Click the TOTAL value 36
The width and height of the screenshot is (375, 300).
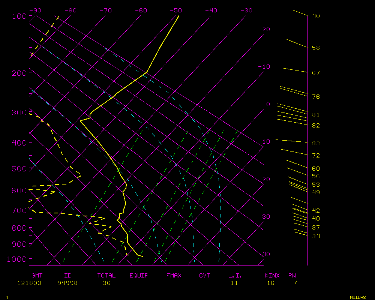coord(106,283)
